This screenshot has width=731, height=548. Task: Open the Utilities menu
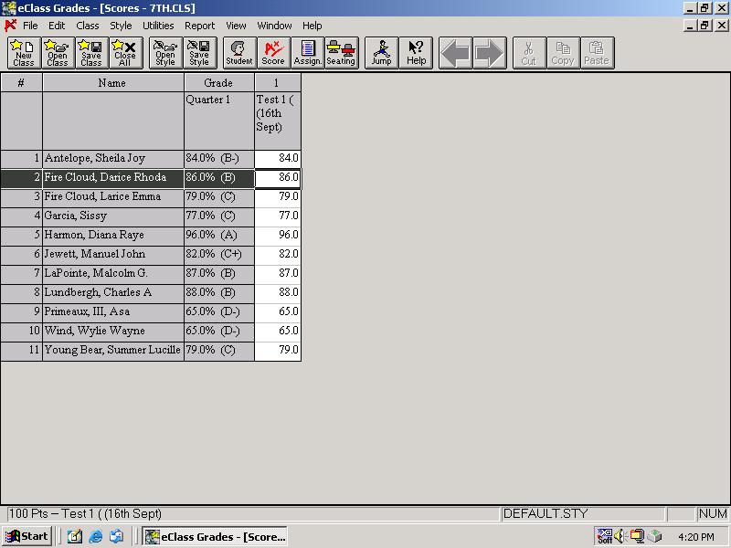coord(158,26)
